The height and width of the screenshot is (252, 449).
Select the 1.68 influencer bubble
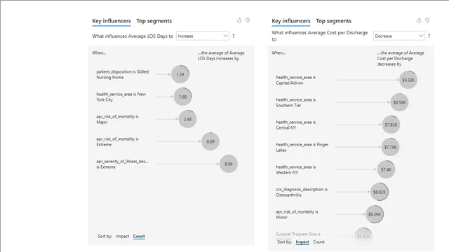click(182, 97)
